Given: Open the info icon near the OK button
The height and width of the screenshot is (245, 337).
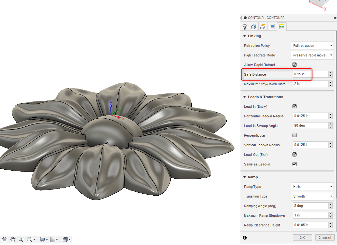Looking at the screenshot, I should tap(245, 237).
